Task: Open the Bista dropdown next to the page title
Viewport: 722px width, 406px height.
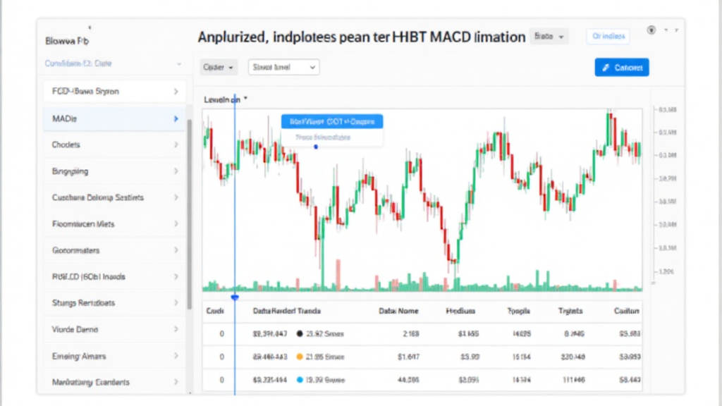Action: click(549, 36)
